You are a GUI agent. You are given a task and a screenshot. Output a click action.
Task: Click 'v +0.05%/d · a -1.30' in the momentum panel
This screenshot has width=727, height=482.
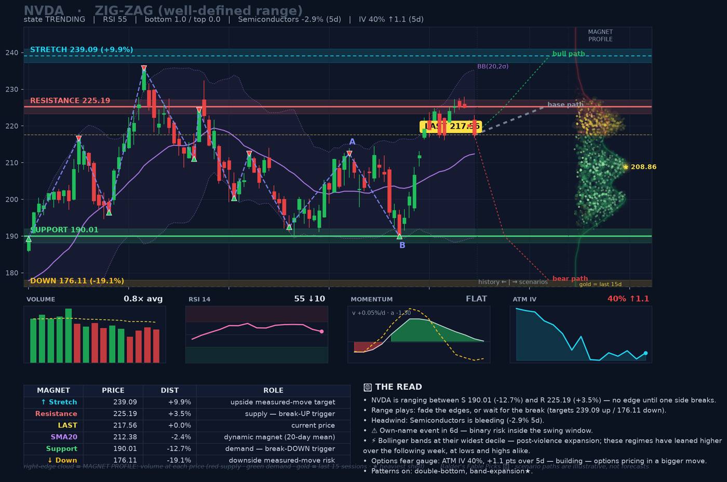[x=382, y=313]
